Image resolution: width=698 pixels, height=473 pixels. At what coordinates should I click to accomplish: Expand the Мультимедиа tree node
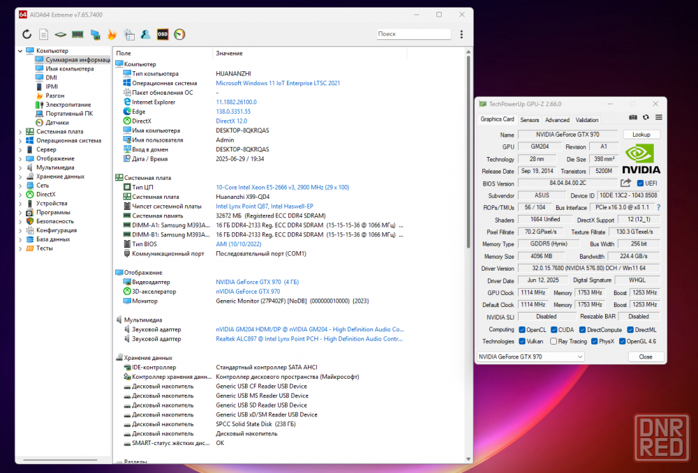click(x=20, y=167)
